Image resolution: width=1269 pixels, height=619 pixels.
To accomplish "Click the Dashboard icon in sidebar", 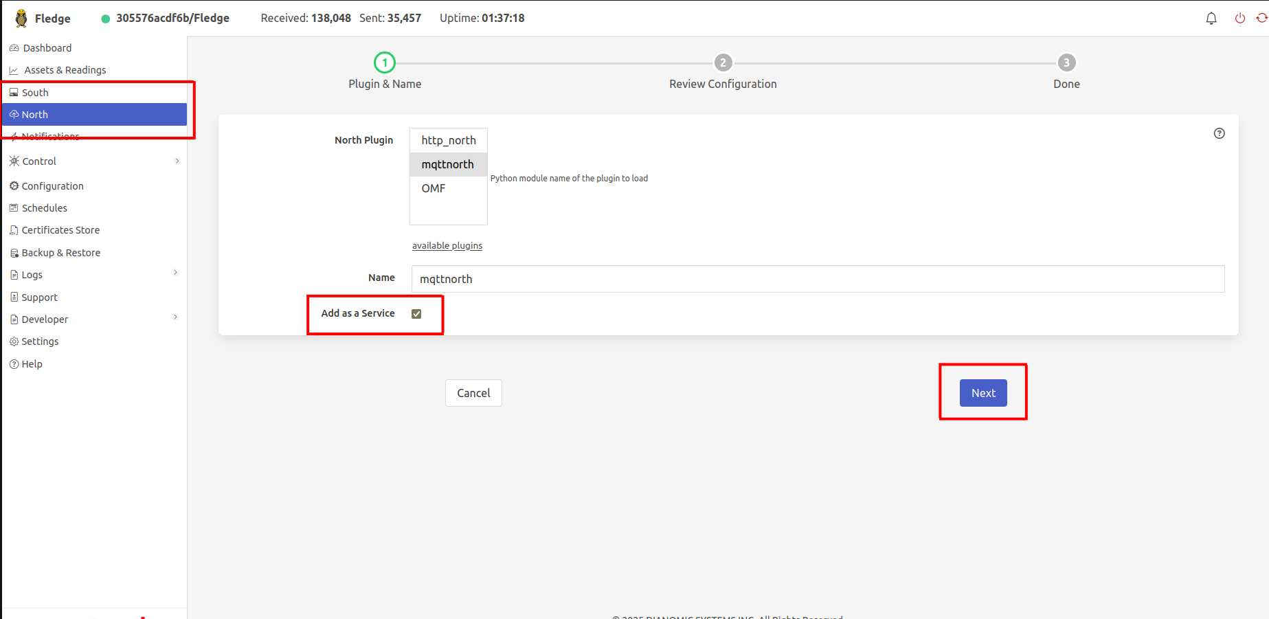I will click(x=14, y=48).
